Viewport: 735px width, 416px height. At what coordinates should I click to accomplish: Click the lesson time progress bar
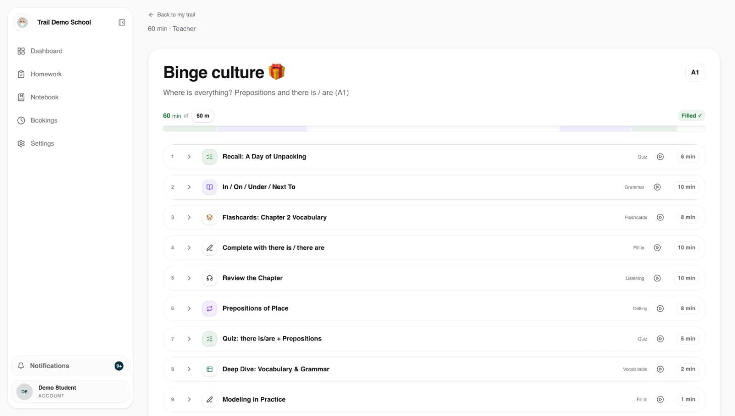point(434,129)
